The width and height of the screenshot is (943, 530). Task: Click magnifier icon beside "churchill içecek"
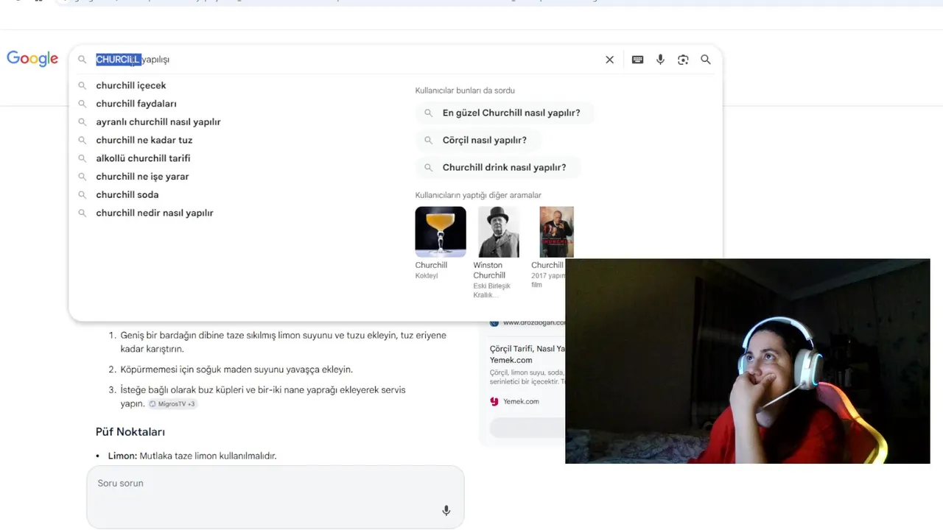click(83, 85)
